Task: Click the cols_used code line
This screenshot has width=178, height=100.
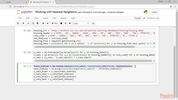Action: tap(85, 36)
